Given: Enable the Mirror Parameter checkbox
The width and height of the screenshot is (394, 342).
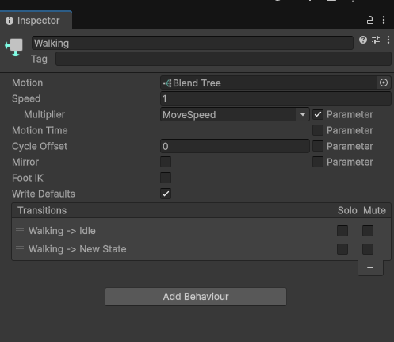Looking at the screenshot, I should (318, 162).
